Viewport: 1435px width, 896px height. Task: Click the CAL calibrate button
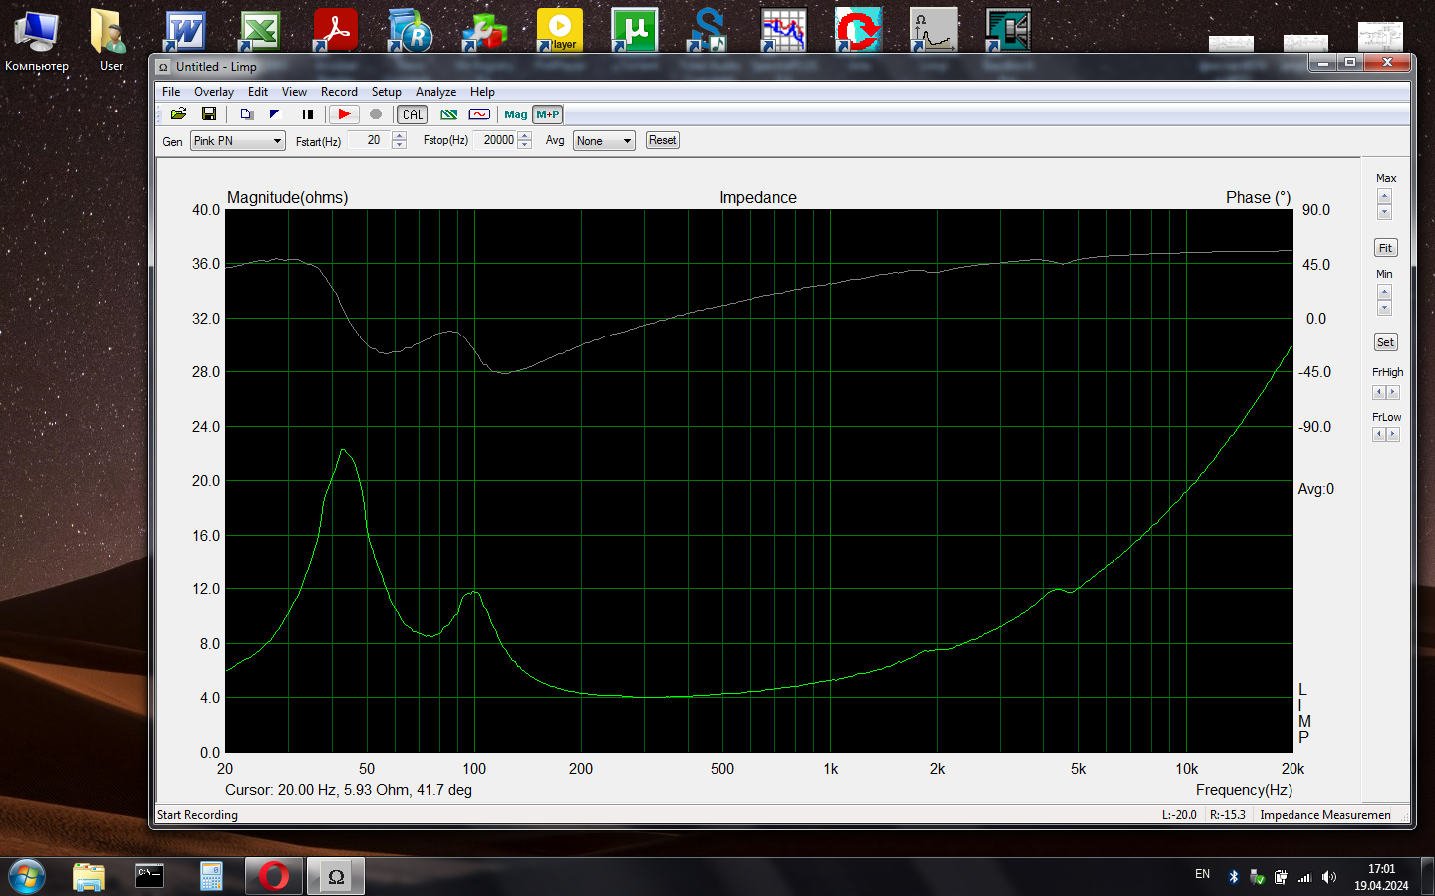pos(413,114)
